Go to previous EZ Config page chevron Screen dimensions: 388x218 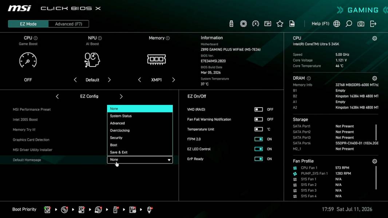57,97
